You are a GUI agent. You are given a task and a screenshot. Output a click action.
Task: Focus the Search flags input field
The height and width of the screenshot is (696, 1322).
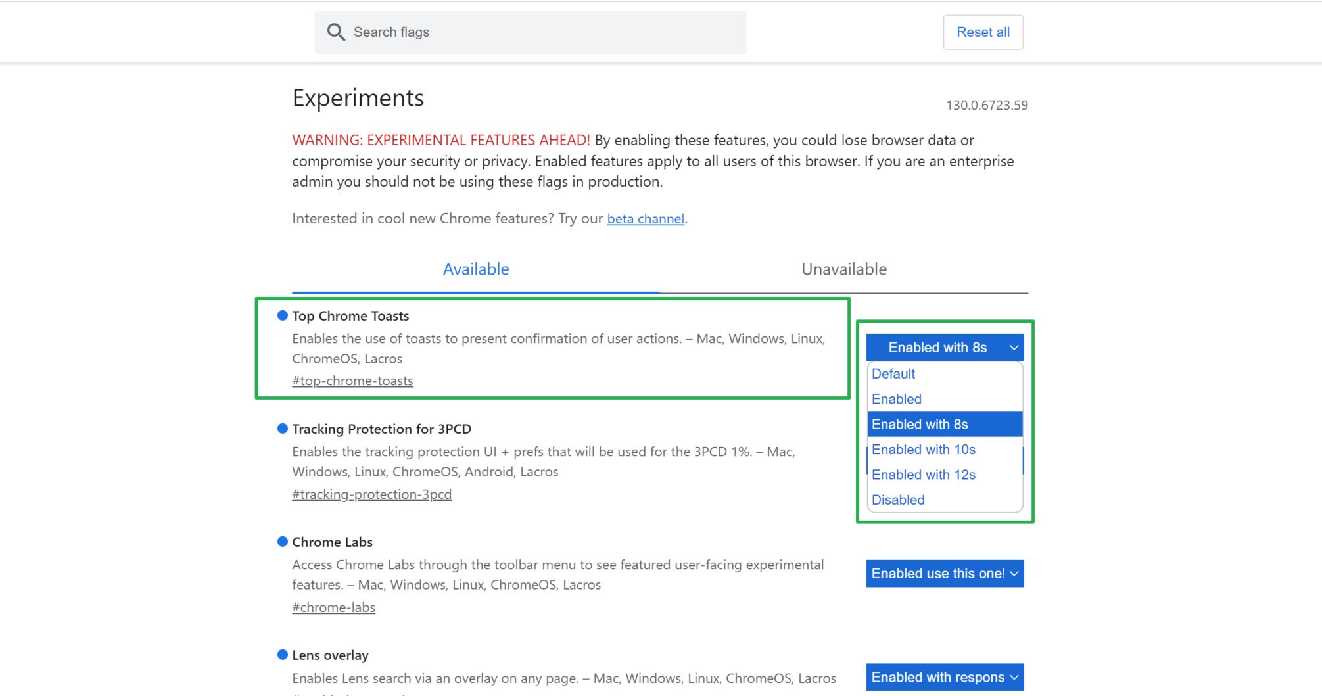[x=530, y=32]
